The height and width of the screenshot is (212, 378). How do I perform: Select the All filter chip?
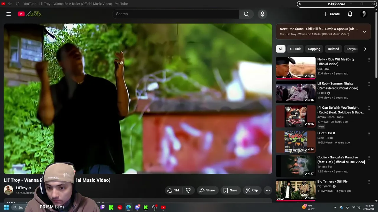tap(281, 49)
